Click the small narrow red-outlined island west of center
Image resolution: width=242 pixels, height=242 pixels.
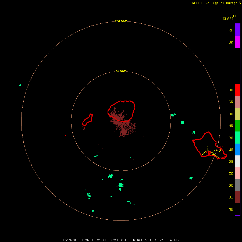[x=88, y=120]
